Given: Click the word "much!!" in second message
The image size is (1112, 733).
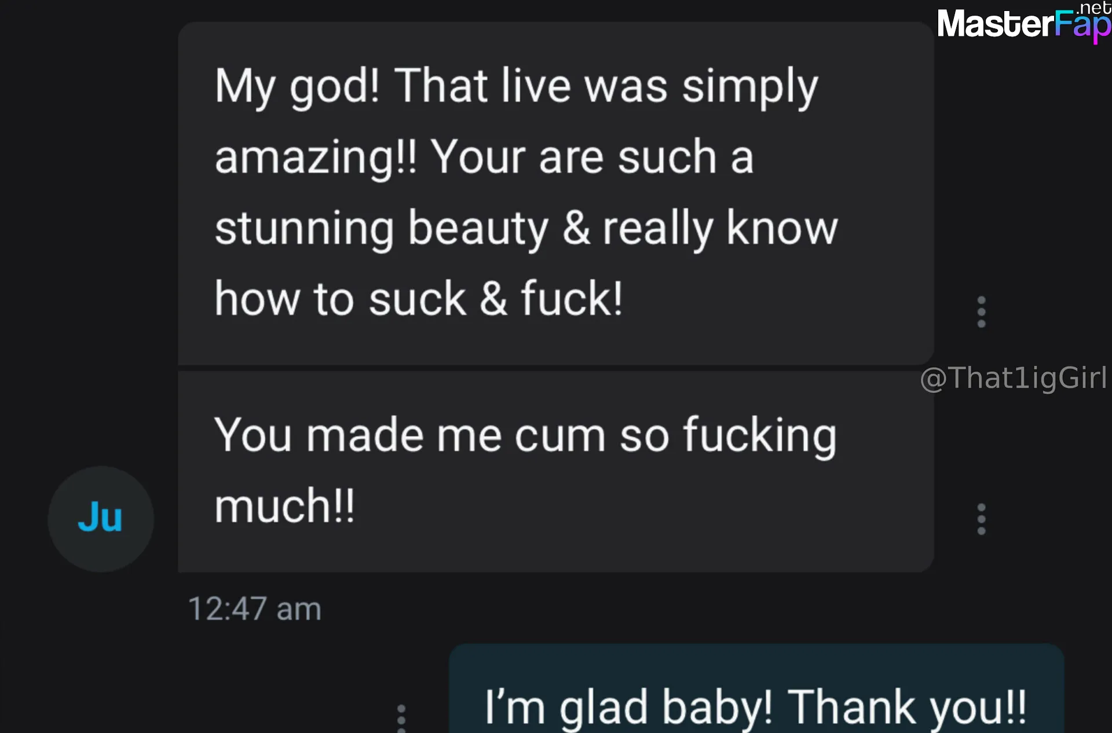Looking at the screenshot, I should [284, 506].
